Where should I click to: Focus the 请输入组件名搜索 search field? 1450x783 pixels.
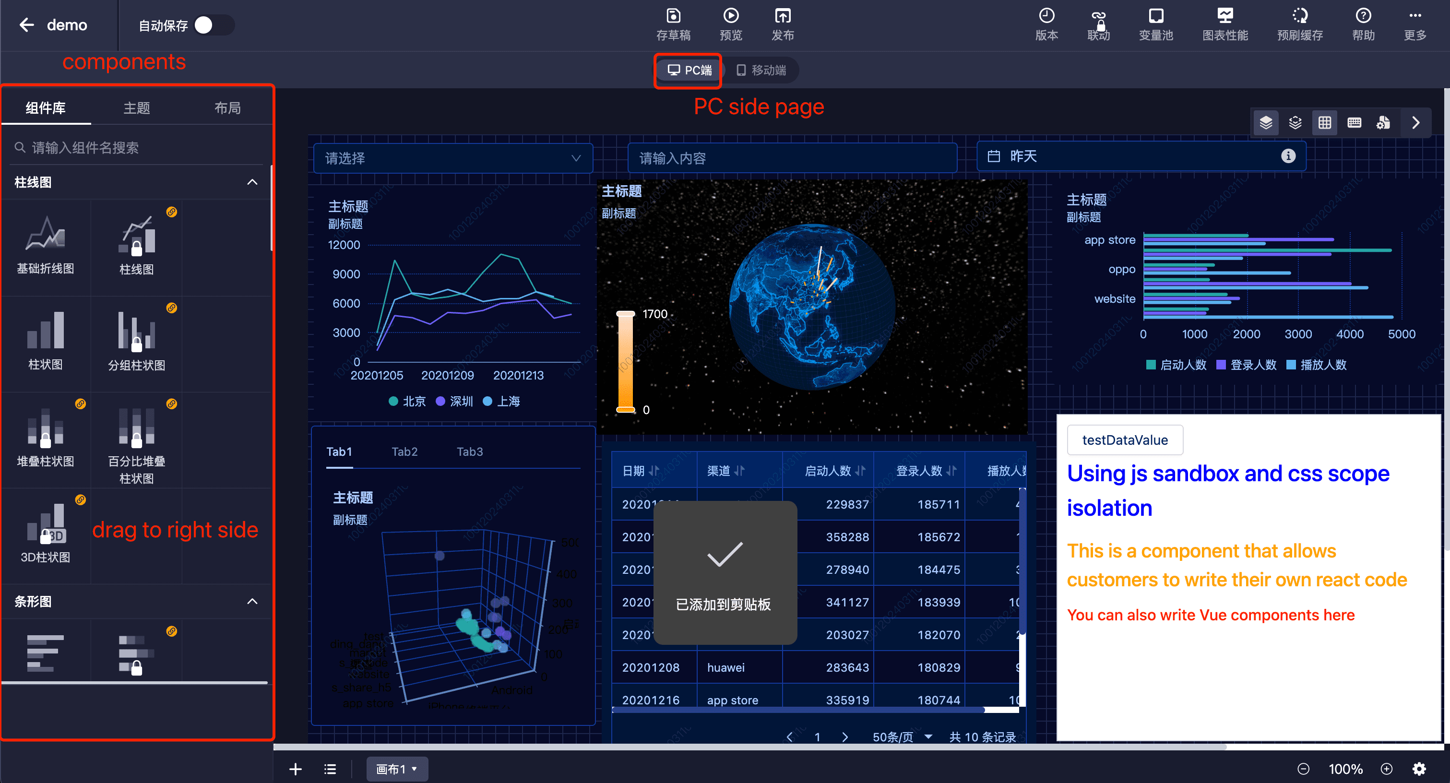[137, 147]
